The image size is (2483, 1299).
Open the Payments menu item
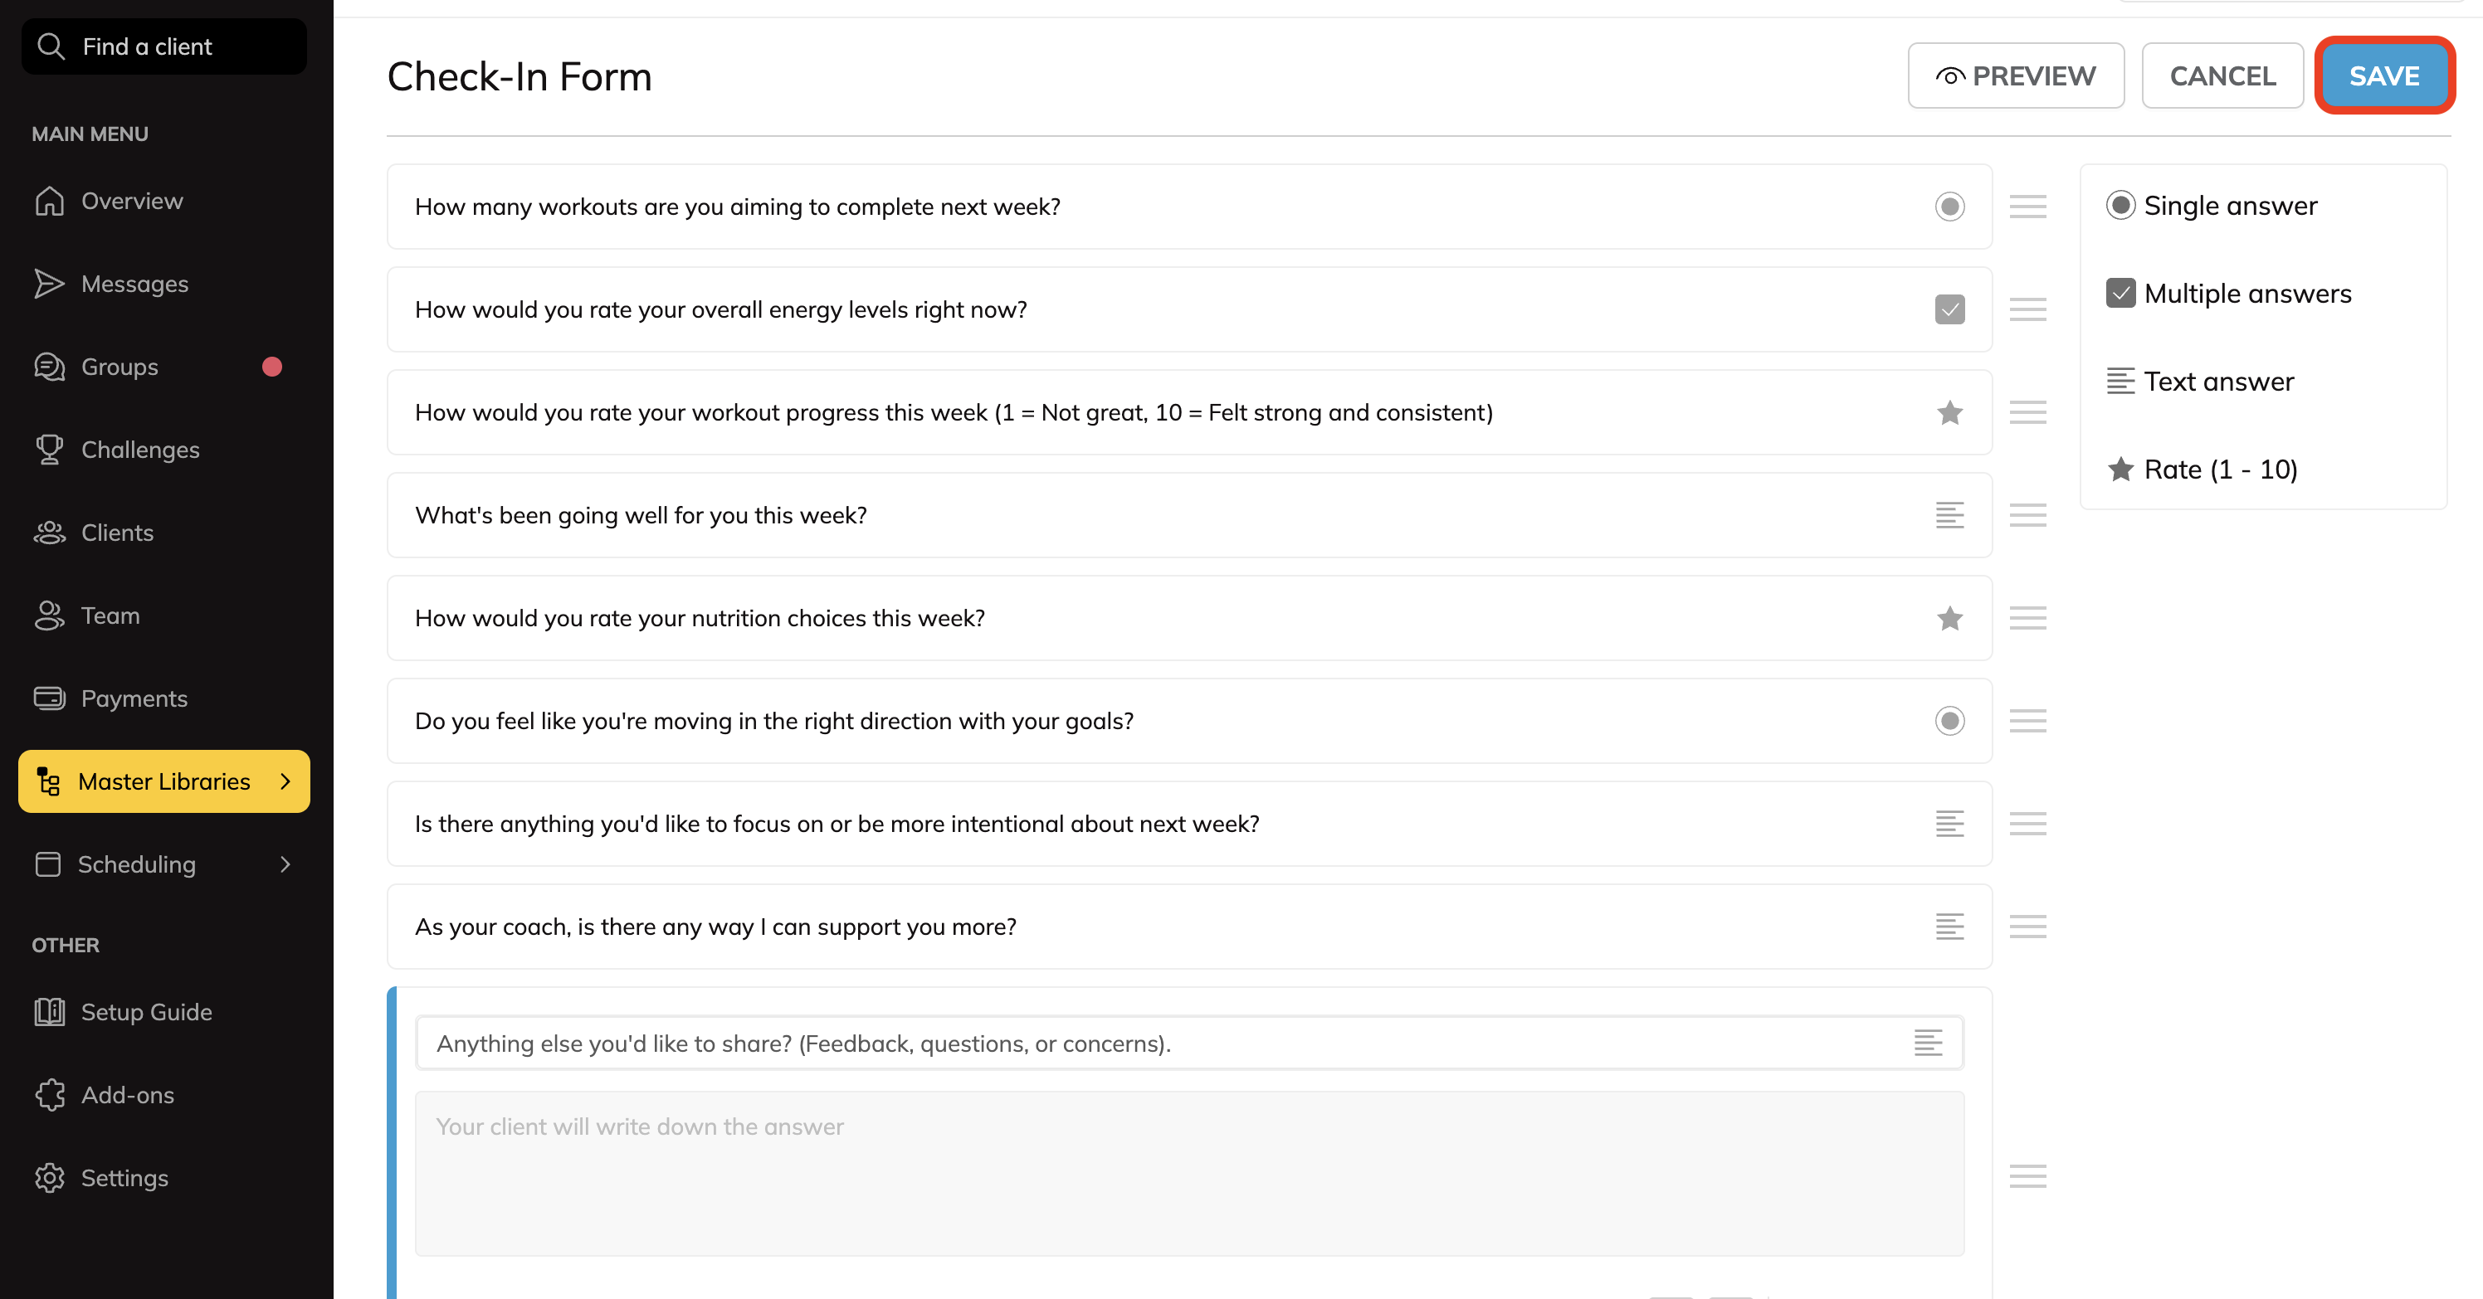(133, 698)
